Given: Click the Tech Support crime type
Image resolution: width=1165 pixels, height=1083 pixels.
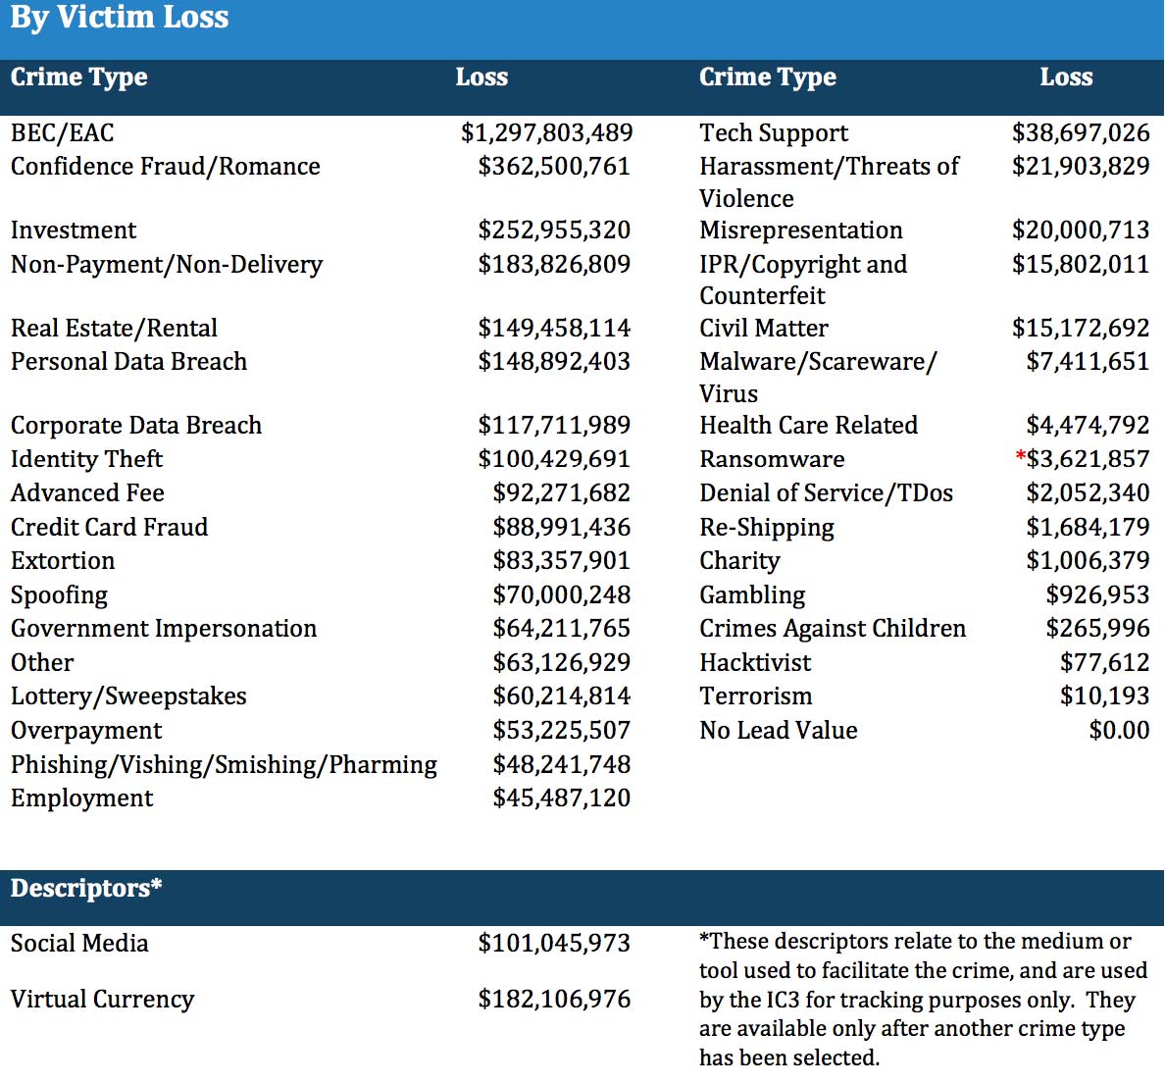Looking at the screenshot, I should point(774,133).
